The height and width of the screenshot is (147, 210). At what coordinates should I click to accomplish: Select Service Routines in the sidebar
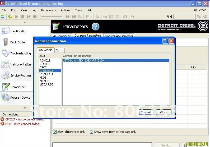[x=6, y=75]
